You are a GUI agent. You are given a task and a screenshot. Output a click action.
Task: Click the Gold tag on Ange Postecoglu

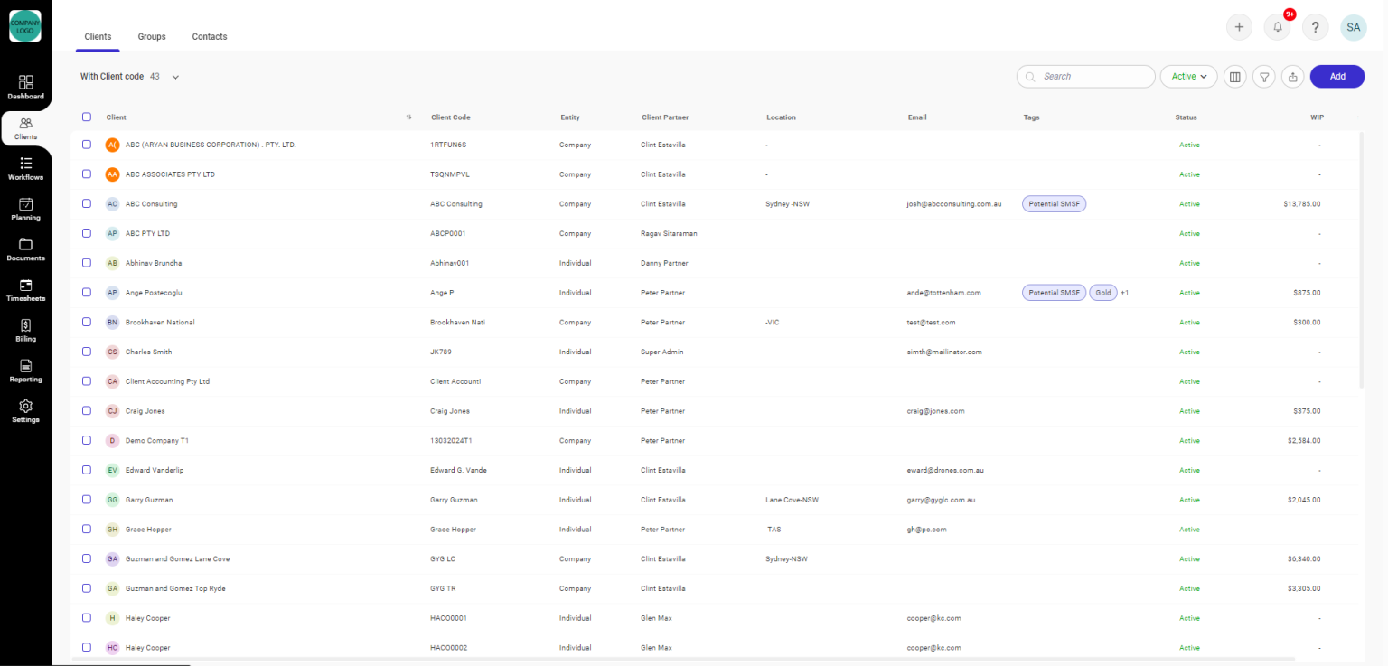click(1103, 293)
